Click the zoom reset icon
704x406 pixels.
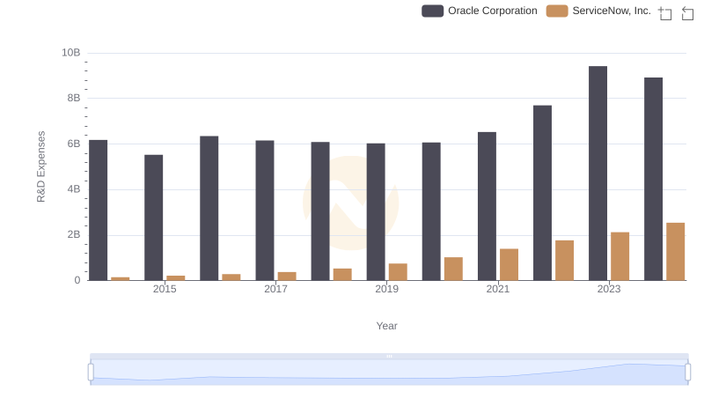687,13
